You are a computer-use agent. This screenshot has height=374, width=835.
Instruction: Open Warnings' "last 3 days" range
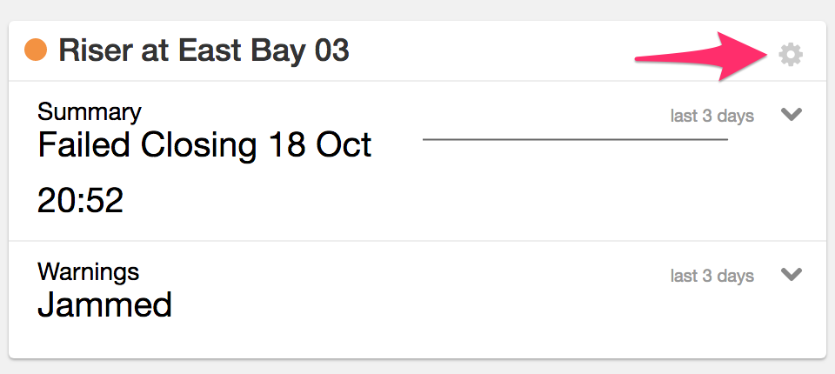(711, 276)
